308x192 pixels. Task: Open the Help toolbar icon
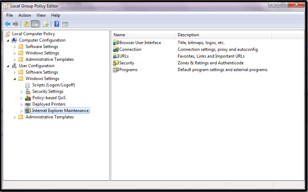coord(57,24)
